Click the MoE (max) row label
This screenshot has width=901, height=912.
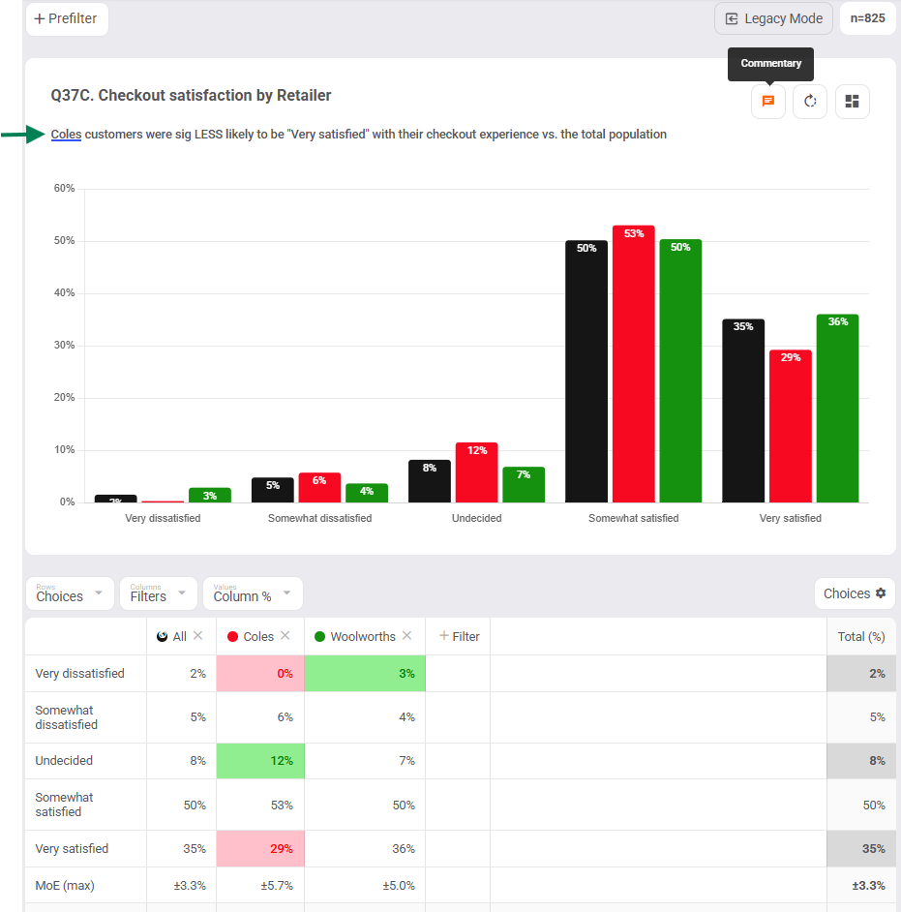coord(65,885)
